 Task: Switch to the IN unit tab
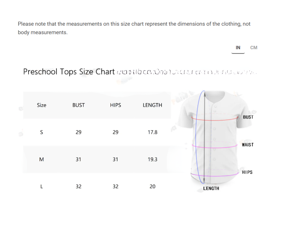pyautogui.click(x=238, y=48)
